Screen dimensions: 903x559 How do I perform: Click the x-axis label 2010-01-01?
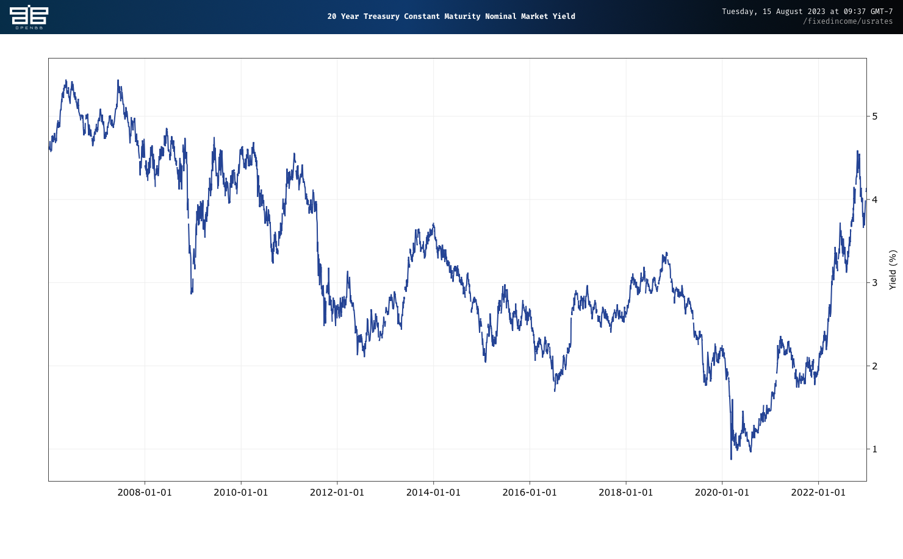click(x=241, y=493)
